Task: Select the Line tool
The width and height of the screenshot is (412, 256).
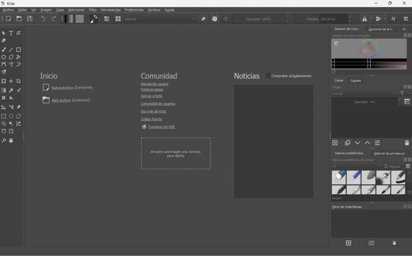Action: coord(11,50)
